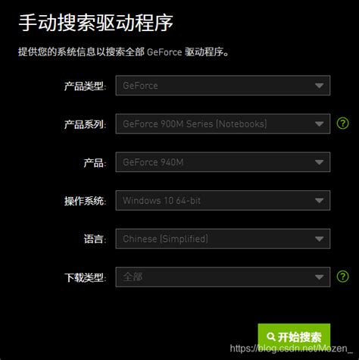Click the green 开始搜索 button
Viewport: 359px width, 360px height.
tap(294, 337)
